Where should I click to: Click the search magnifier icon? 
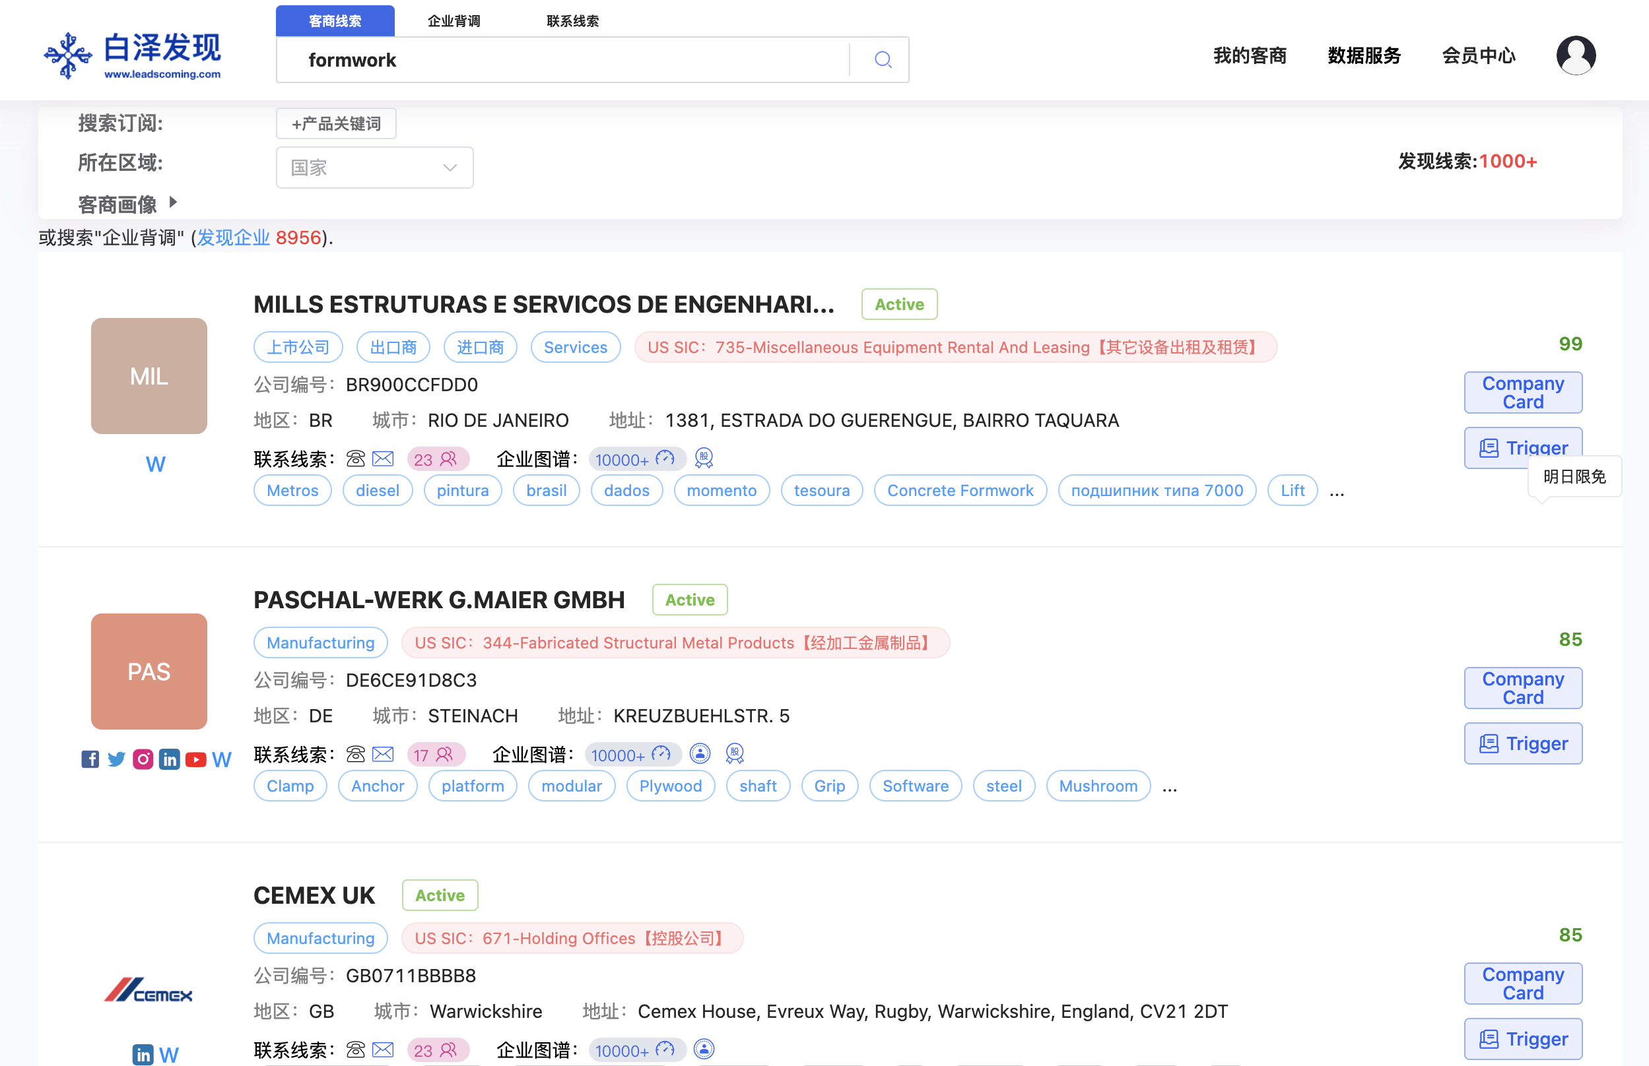[x=882, y=59]
